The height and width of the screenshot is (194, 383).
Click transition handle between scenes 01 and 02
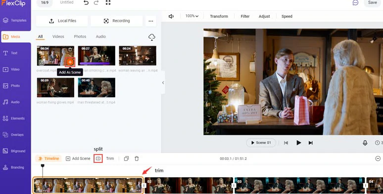[x=144, y=186]
